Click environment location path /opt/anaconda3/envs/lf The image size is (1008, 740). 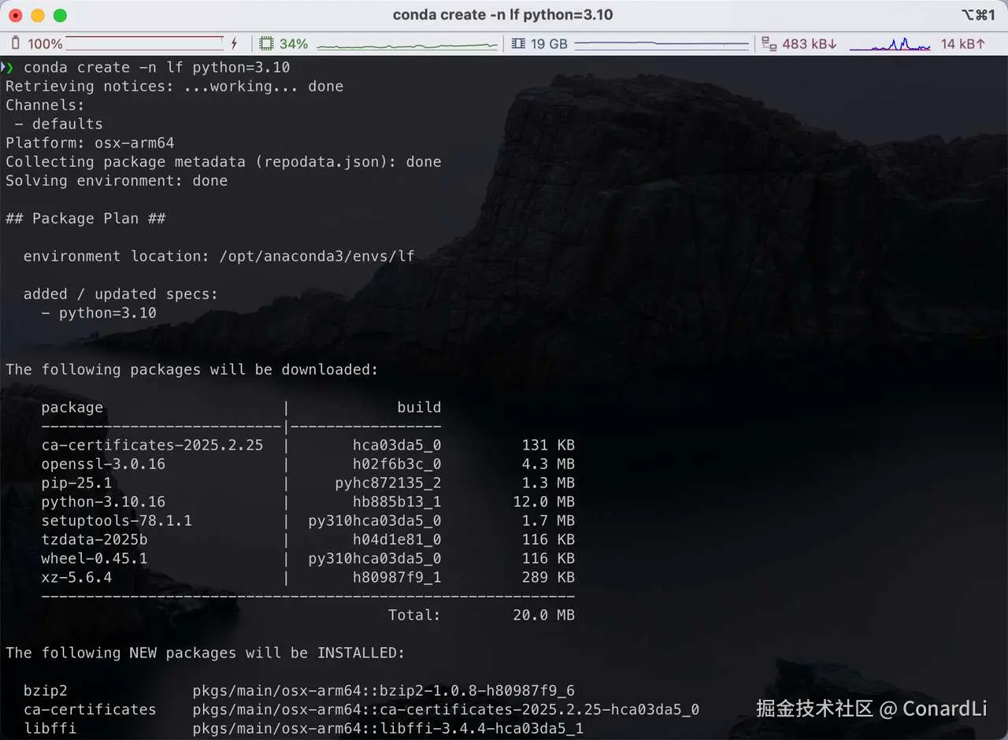(x=317, y=257)
